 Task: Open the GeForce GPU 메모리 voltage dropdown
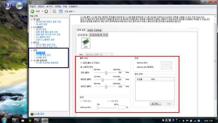click(166, 68)
